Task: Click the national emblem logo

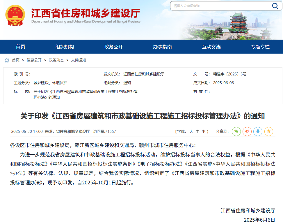Action: (x=15, y=15)
